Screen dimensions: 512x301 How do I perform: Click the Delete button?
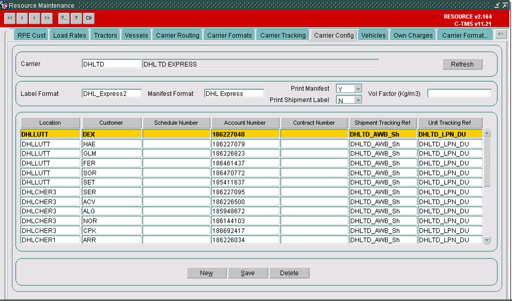pyautogui.click(x=289, y=273)
